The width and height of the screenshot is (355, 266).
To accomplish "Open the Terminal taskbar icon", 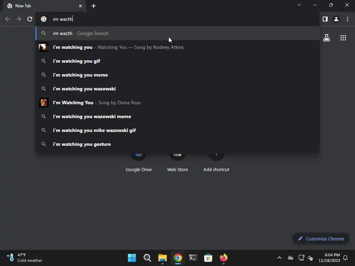I will click(x=193, y=258).
